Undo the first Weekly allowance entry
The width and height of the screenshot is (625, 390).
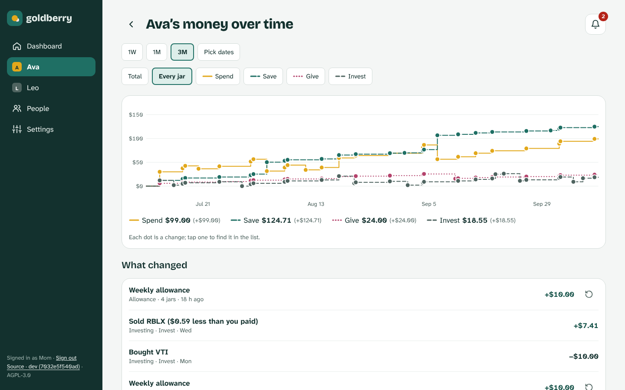[x=589, y=294]
